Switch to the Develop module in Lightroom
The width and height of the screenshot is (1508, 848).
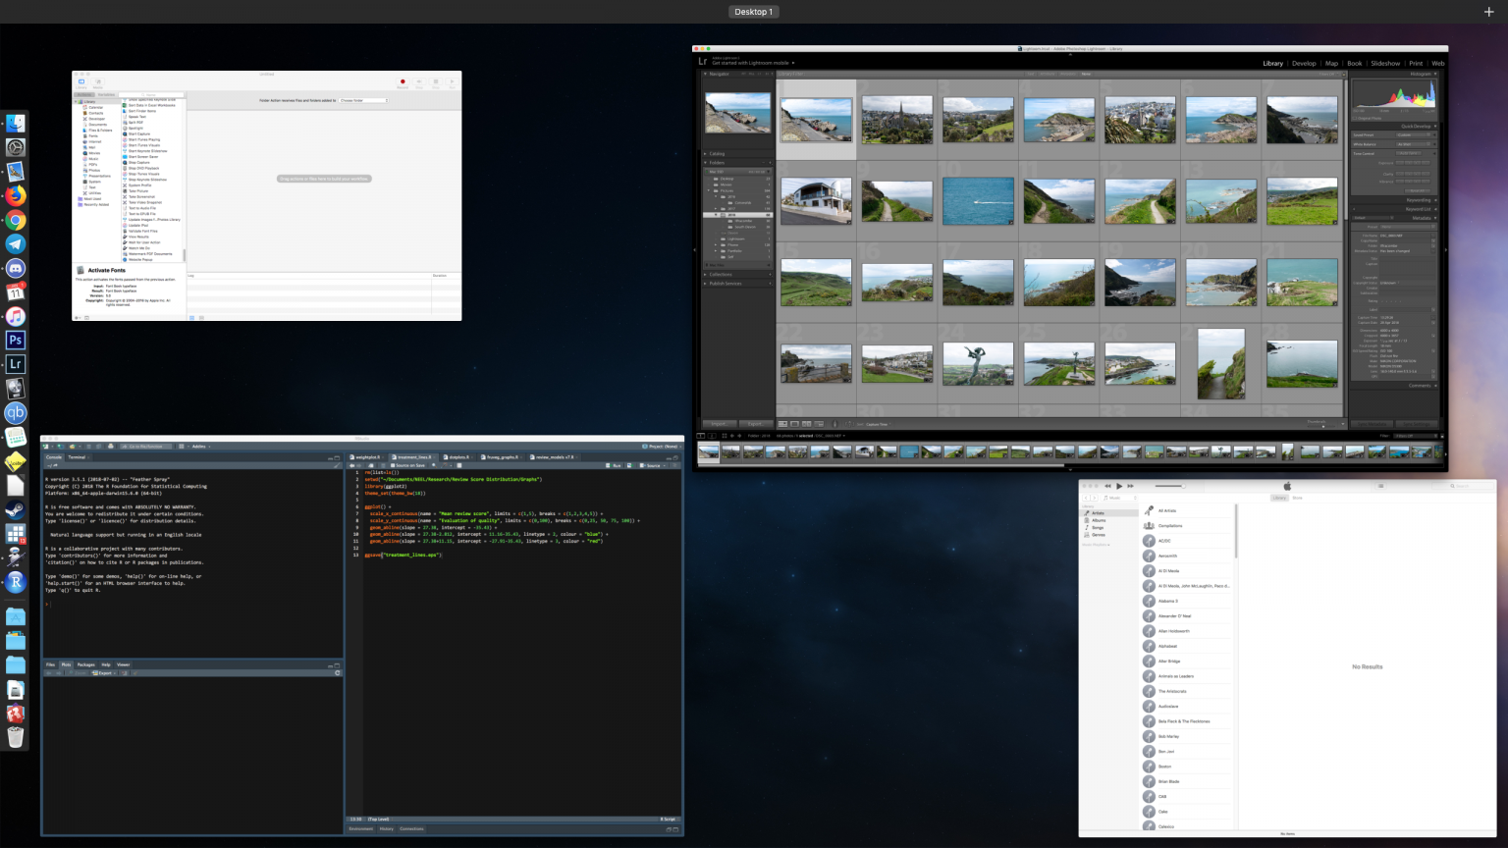[1304, 63]
